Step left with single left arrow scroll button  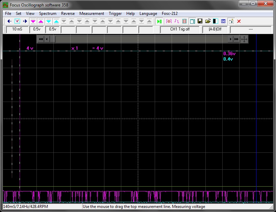point(47,39)
